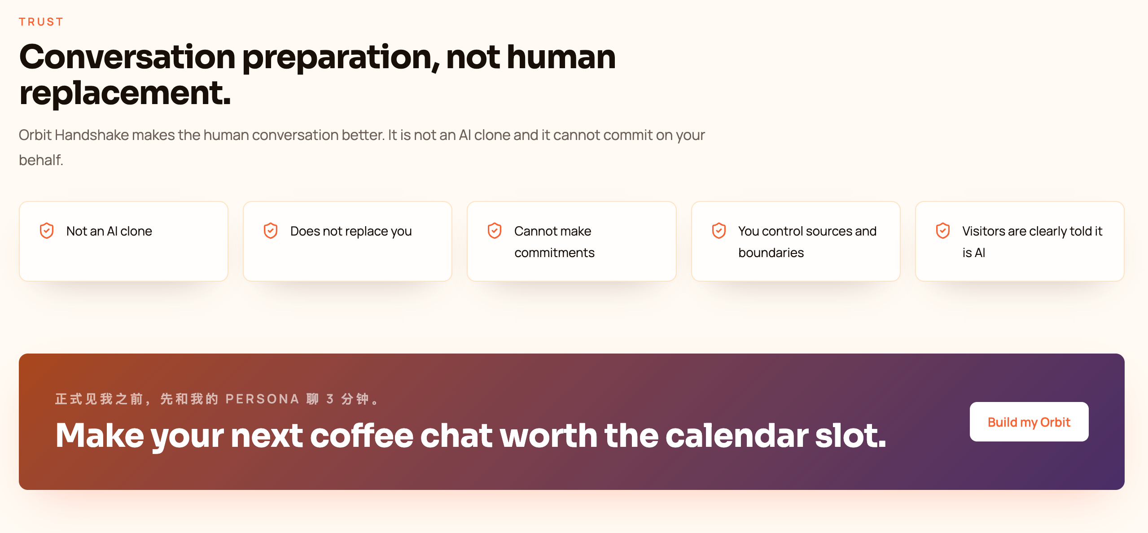This screenshot has width=1148, height=533.
Task: Select the Does not replace you card text
Action: click(x=351, y=231)
